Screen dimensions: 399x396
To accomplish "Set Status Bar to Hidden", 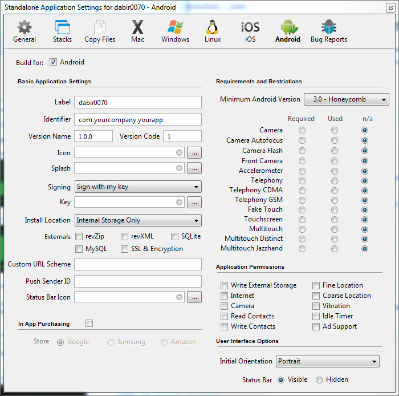I will [319, 380].
